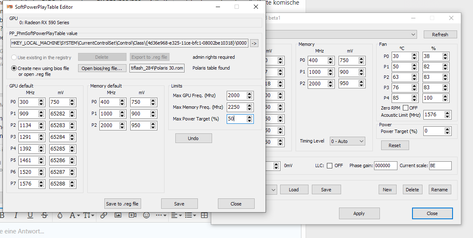Click bios file path field 'Polaris 30.rom'
Screen dimensions: 473x238
click(x=157, y=68)
